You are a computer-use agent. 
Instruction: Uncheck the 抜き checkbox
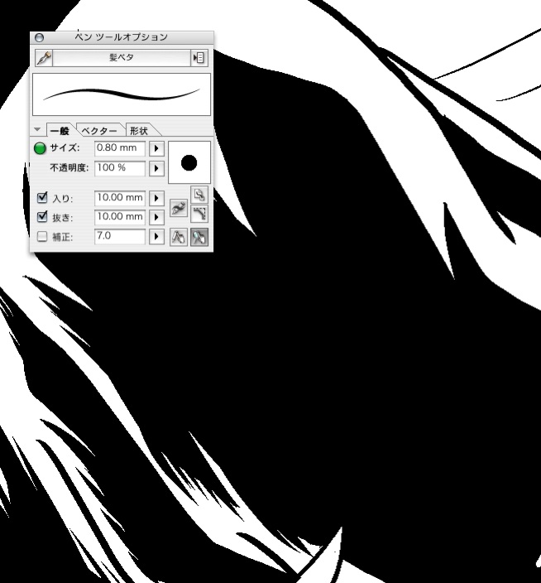point(42,217)
